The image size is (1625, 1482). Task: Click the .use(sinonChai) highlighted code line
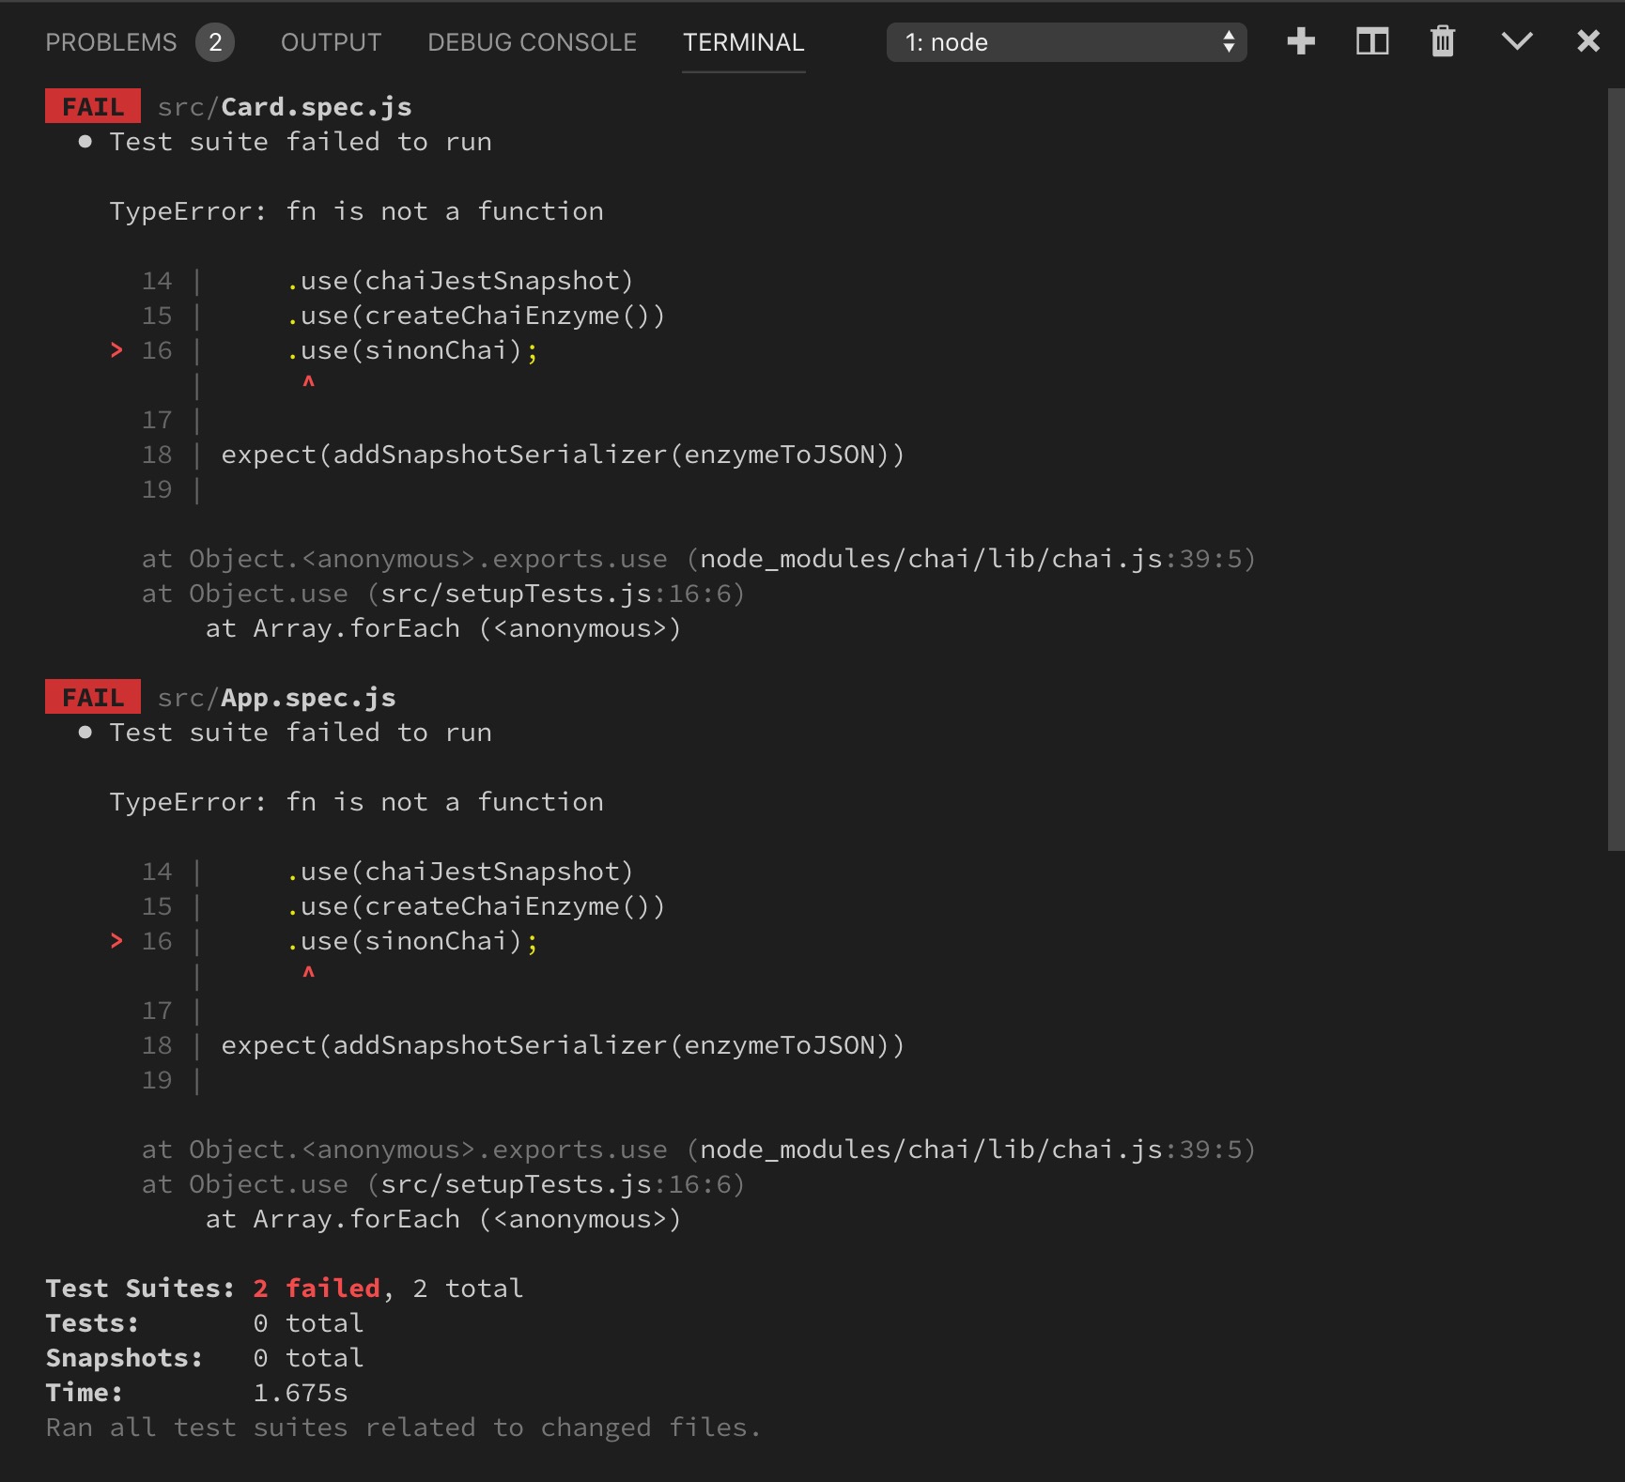coord(411,351)
